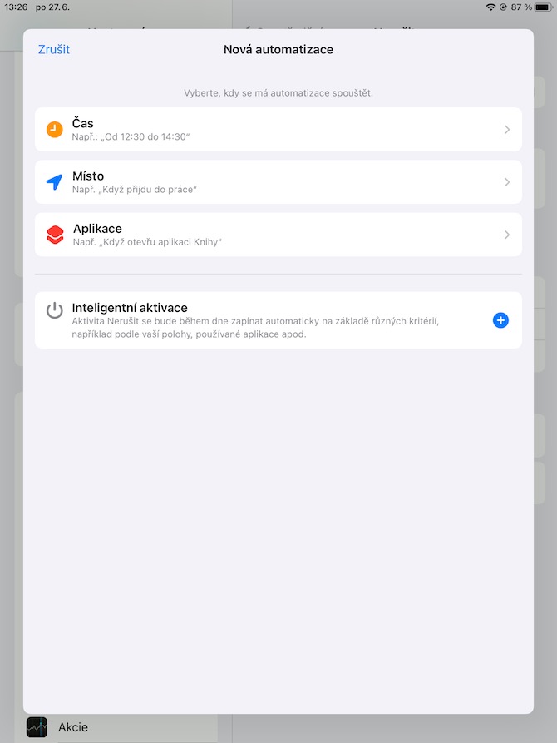The height and width of the screenshot is (743, 557).
Task: Choose the Aplikace app trigger option
Action: [x=278, y=235]
